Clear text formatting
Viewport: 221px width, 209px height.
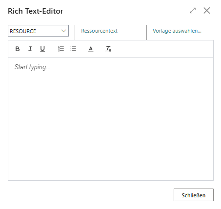click(108, 49)
